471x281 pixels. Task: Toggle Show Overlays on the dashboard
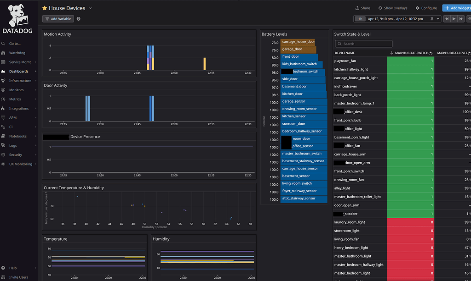coord(392,8)
